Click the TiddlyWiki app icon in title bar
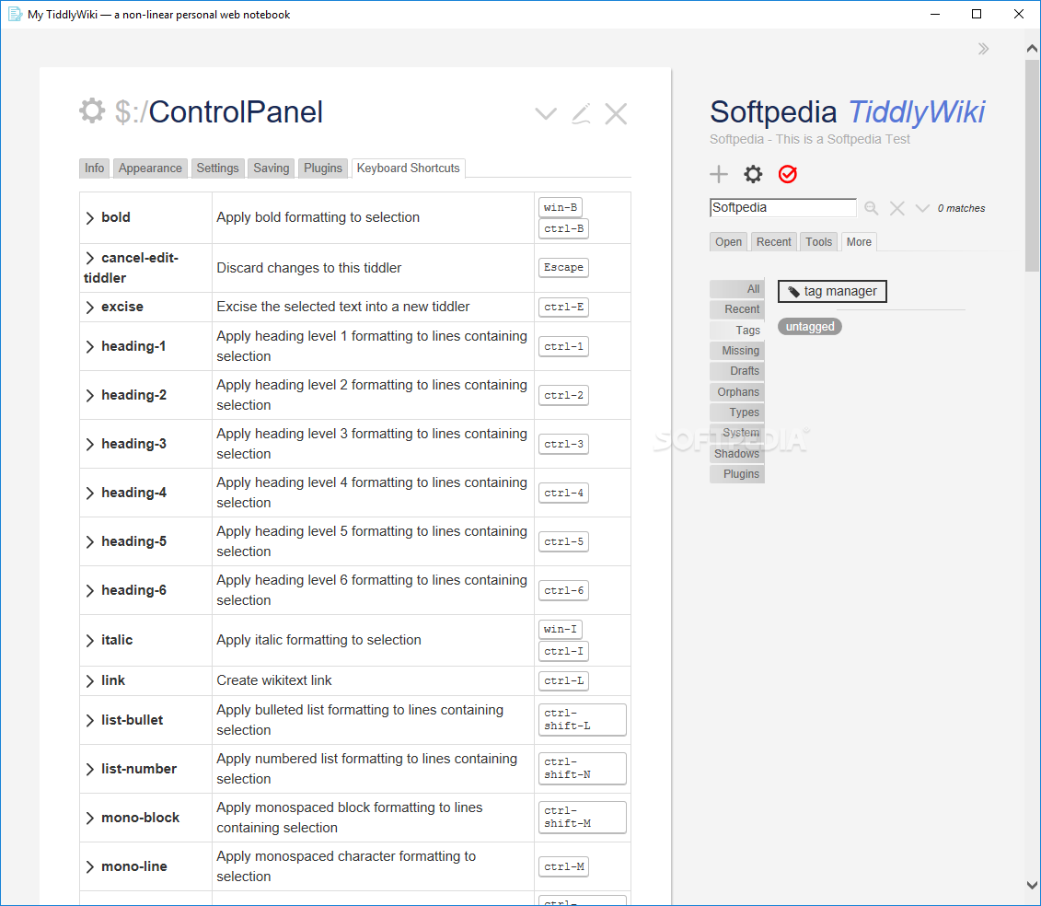 point(15,14)
